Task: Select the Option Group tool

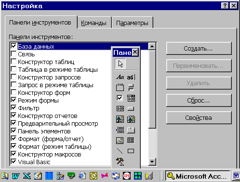Action: click(x=120, y=88)
